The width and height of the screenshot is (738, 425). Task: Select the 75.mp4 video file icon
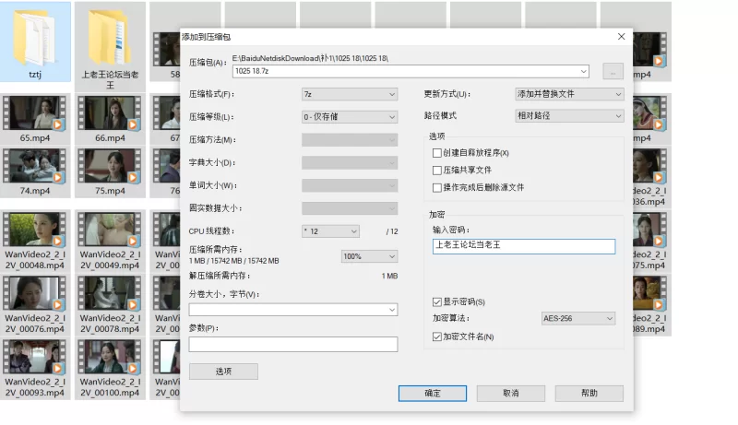pyautogui.click(x=110, y=166)
